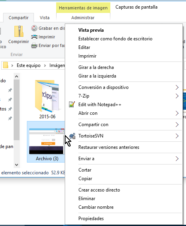Viewport: 186px width, 226px height.
Task: Click the Imprimir printer icon in ribbon
Action: coord(34,37)
